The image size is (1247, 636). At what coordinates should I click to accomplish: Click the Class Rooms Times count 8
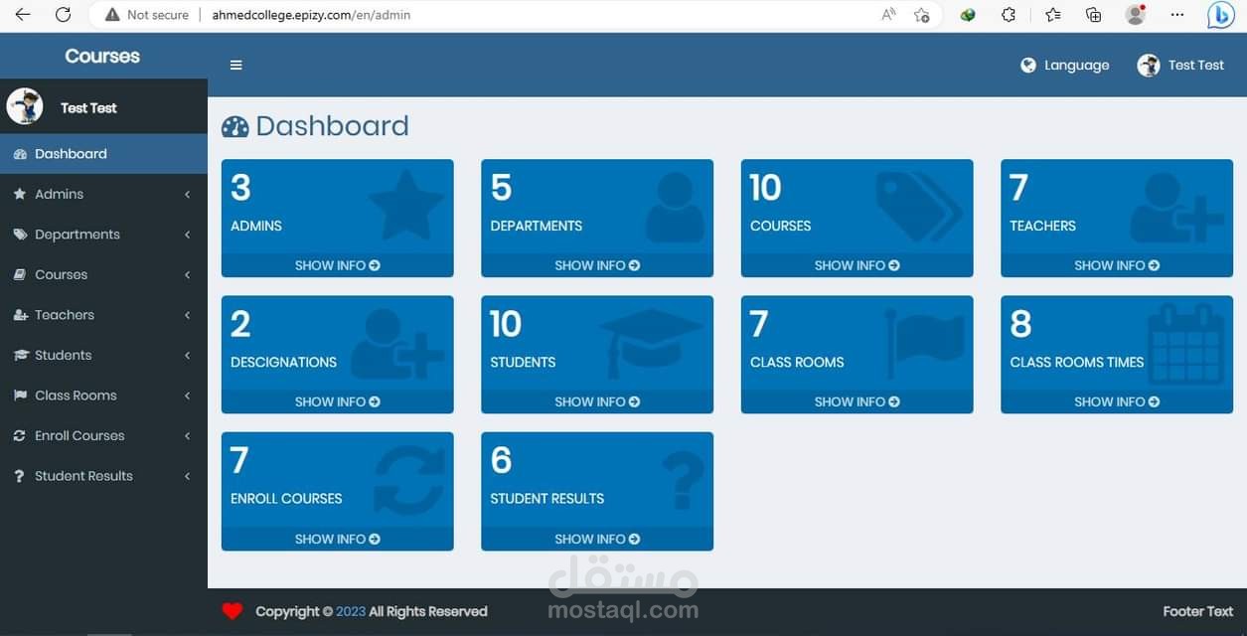[1020, 324]
